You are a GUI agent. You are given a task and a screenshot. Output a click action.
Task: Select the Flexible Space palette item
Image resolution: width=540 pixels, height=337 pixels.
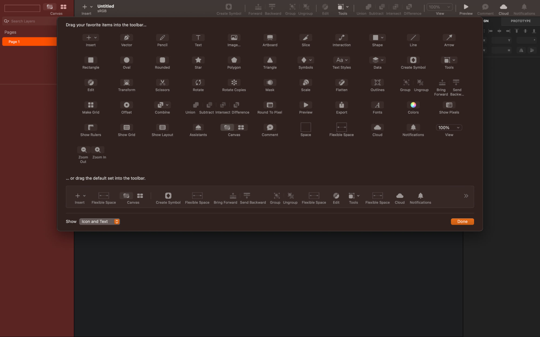341,129
